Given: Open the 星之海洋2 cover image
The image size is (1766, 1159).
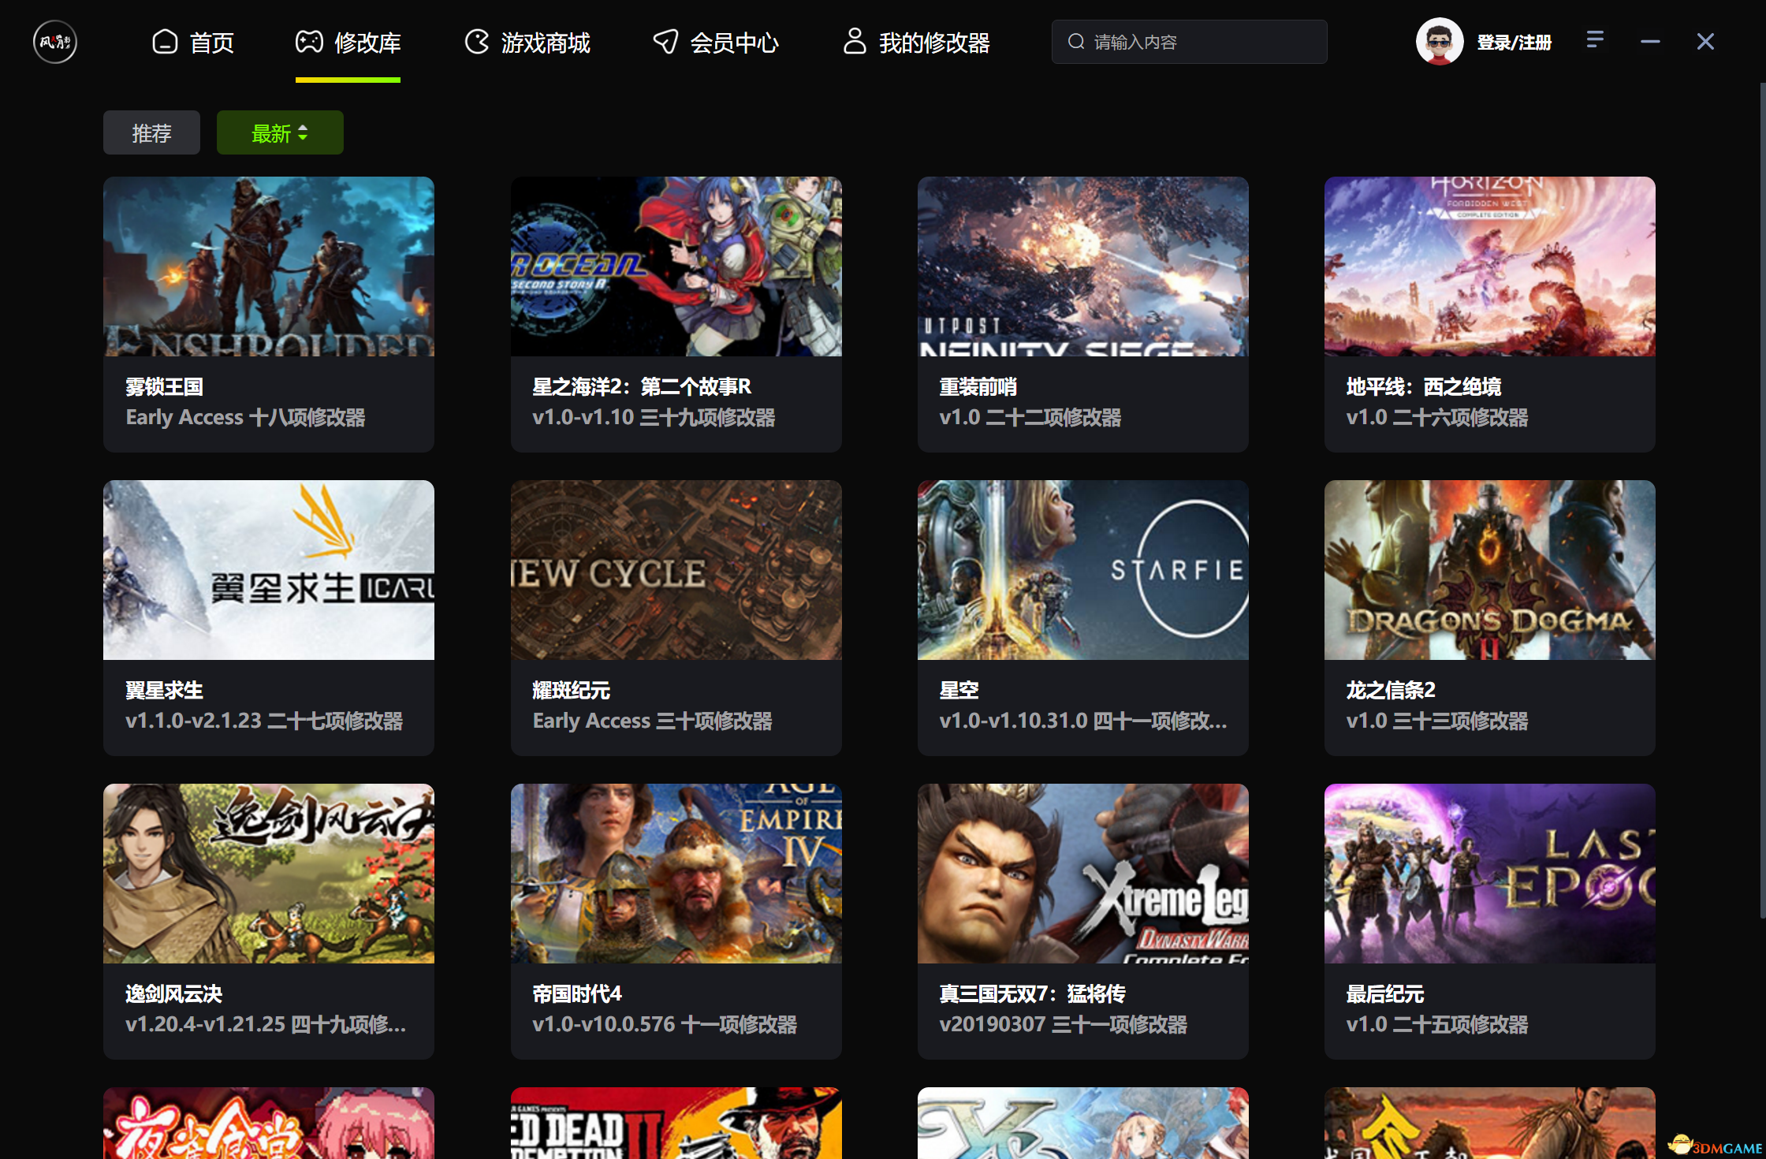Looking at the screenshot, I should pos(676,266).
